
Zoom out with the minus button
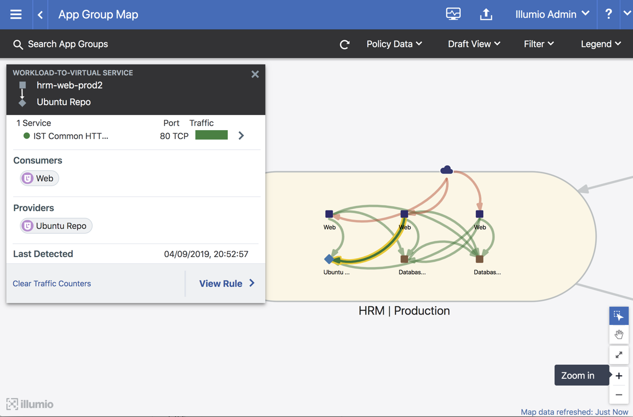point(619,395)
